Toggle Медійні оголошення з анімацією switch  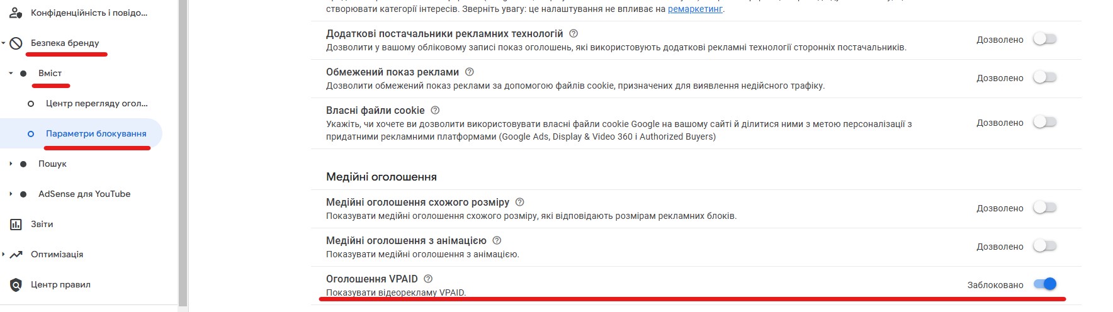click(x=1045, y=246)
